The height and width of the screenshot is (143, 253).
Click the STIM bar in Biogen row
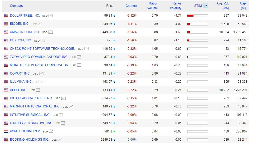(197, 24)
